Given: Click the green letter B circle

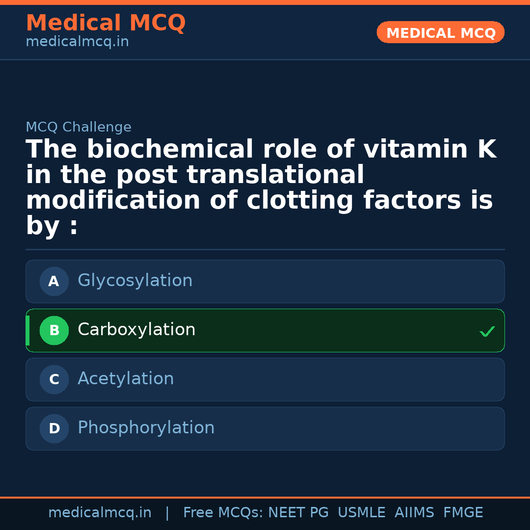Looking at the screenshot, I should point(54,331).
